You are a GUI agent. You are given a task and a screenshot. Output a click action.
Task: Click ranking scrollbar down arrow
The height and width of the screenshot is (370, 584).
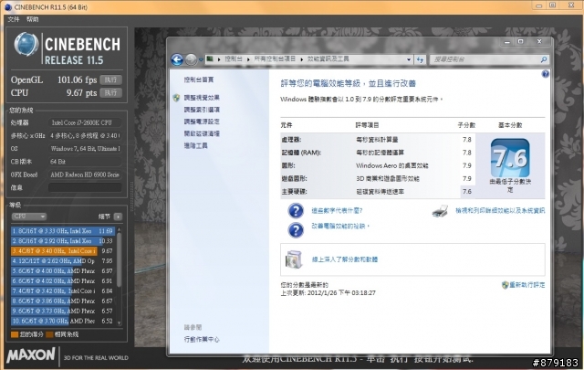coord(120,323)
